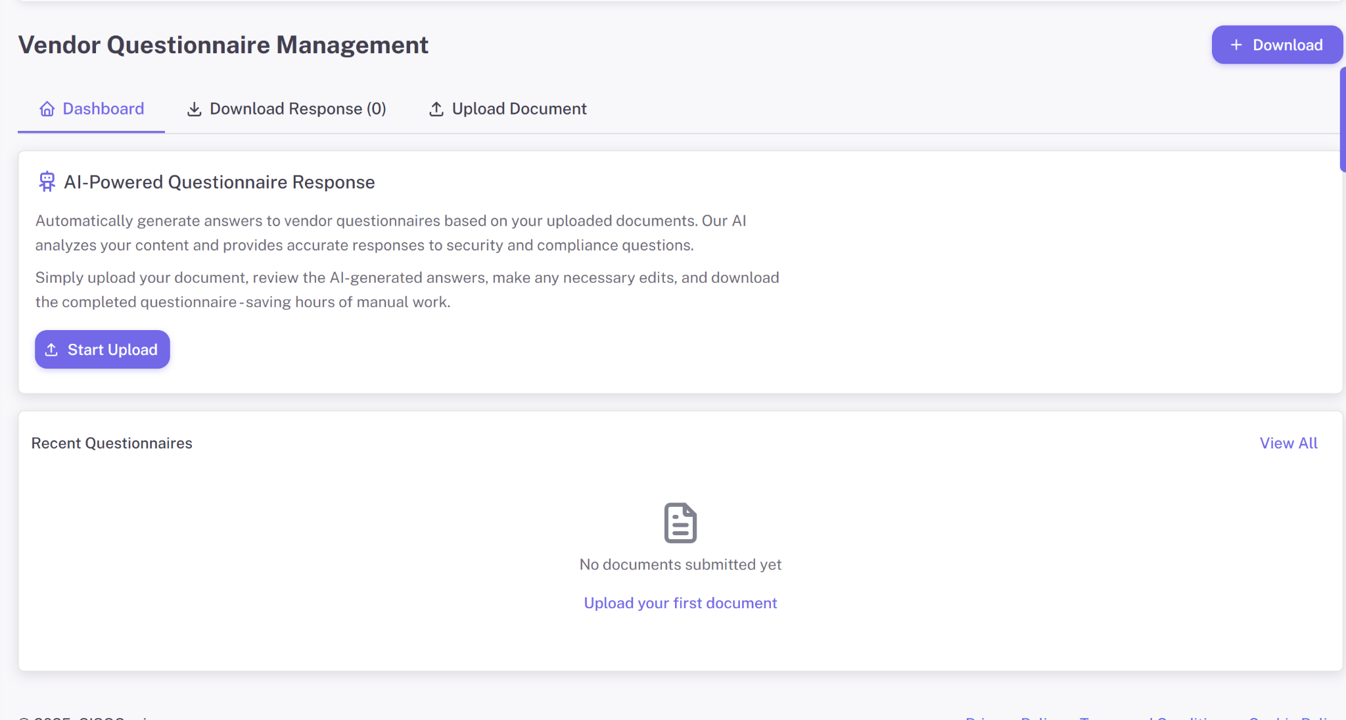Click the purple vertical scrollbar thumb
This screenshot has height=720, width=1346.
pyautogui.click(x=1342, y=118)
